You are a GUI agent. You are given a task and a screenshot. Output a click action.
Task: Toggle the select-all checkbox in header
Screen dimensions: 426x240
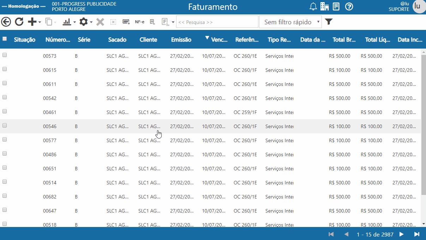(x=5, y=39)
